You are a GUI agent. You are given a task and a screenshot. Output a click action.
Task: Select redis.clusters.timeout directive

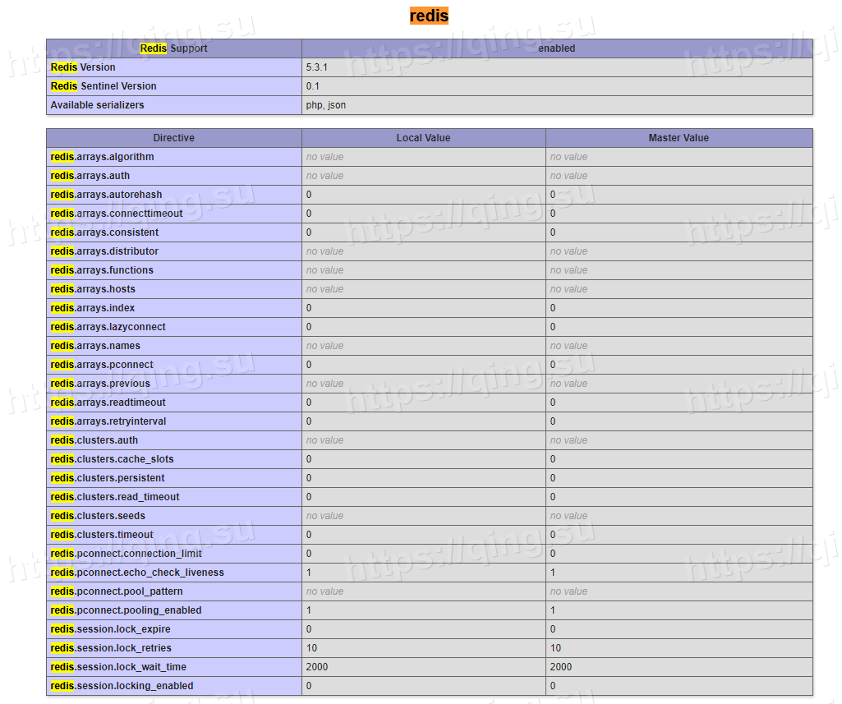(102, 534)
